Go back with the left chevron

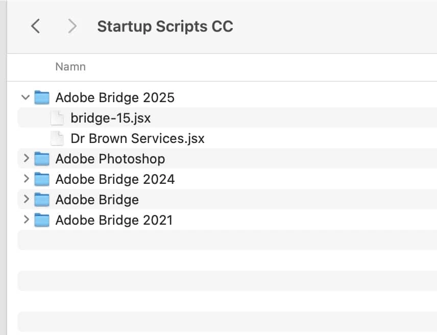click(x=35, y=26)
